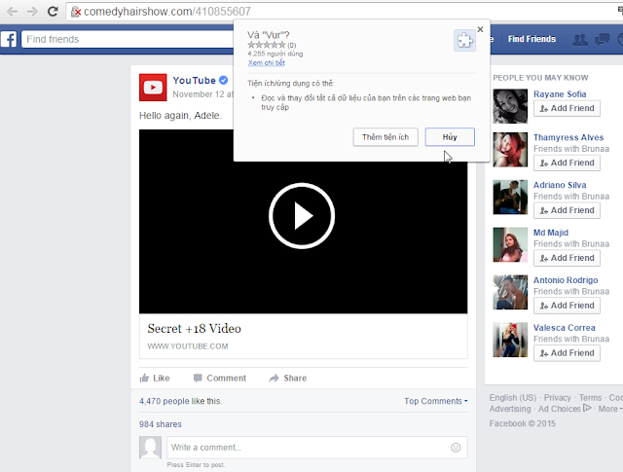Add Thamyress Alves as friend
Screen dimensions: 623x472
click(x=567, y=163)
